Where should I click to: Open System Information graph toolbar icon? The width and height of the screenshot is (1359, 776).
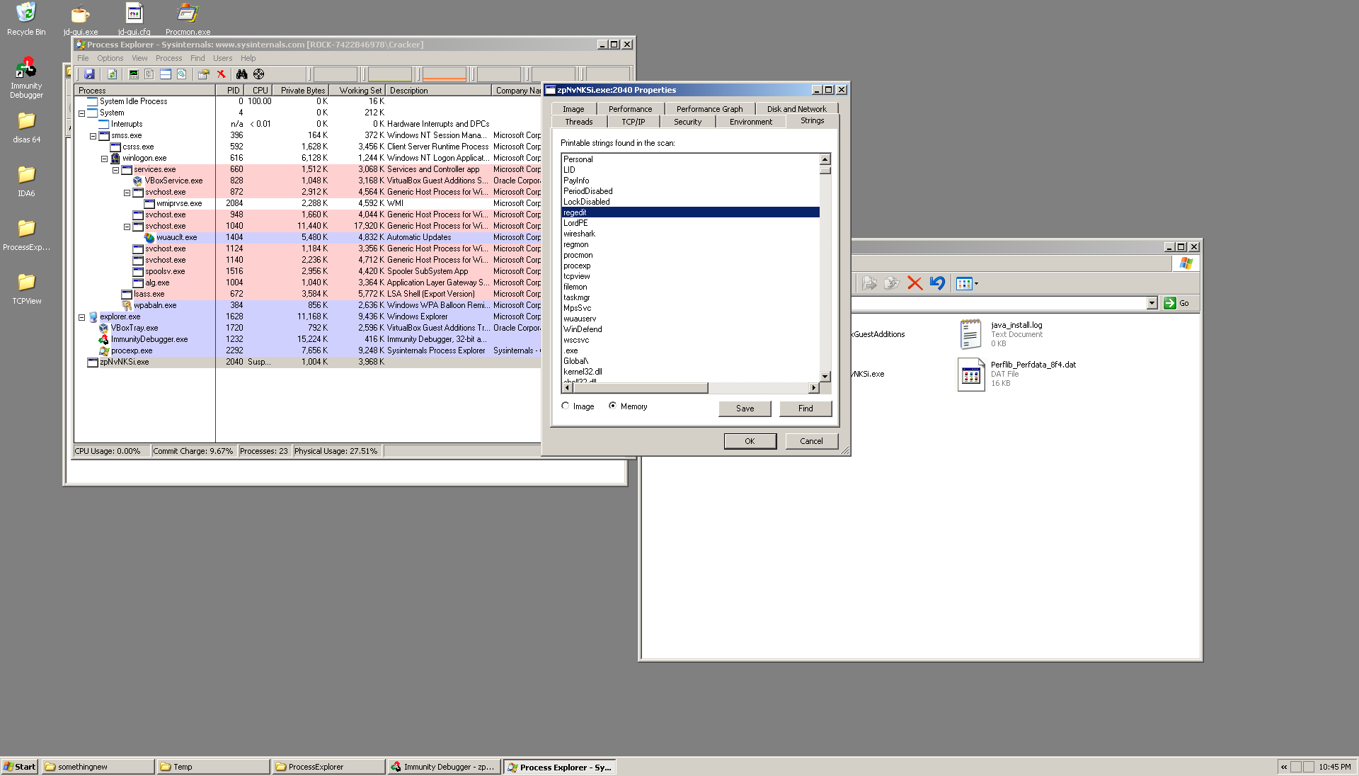point(133,74)
